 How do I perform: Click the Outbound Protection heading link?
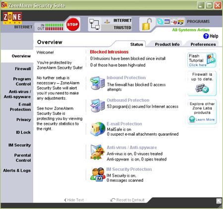coord(128,100)
